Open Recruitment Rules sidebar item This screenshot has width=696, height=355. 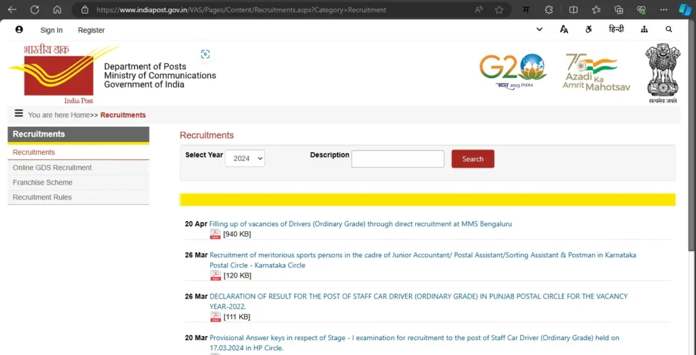(42, 198)
